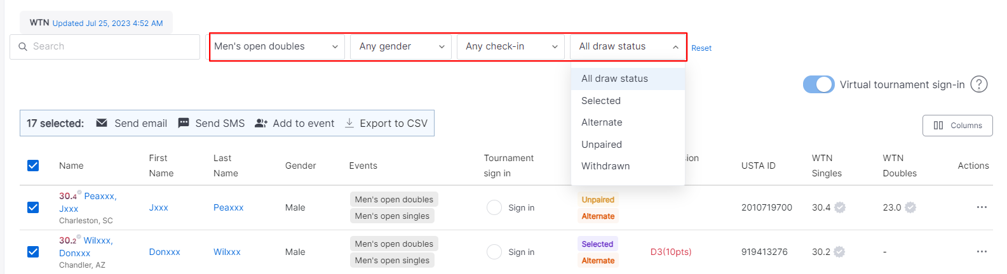Select Sign in radio for Wilxxx row
Image resolution: width=1007 pixels, height=274 pixels.
pos(494,252)
